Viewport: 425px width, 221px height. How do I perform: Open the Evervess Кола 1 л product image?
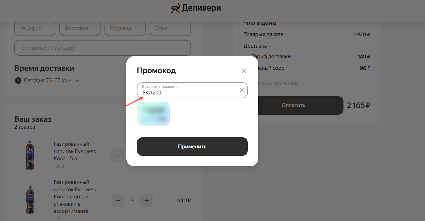(x=30, y=200)
